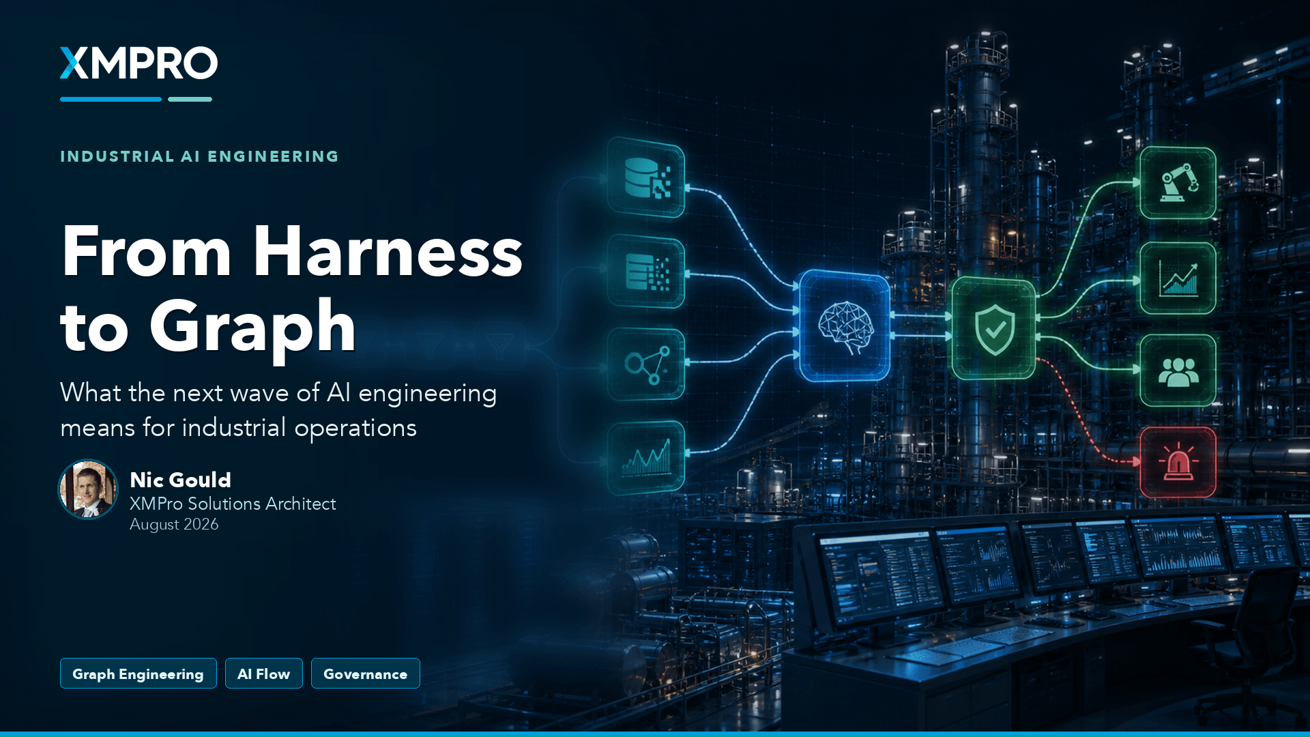
Task: Click the growth trend chart icon
Action: point(1178,278)
